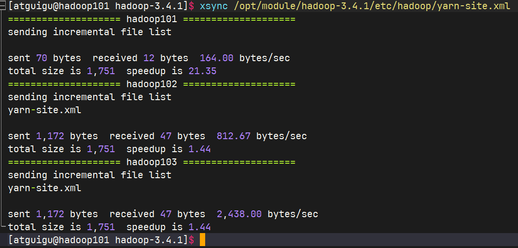
Task: Click 'sending incremental file list' under hadoop102
Action: point(89,97)
